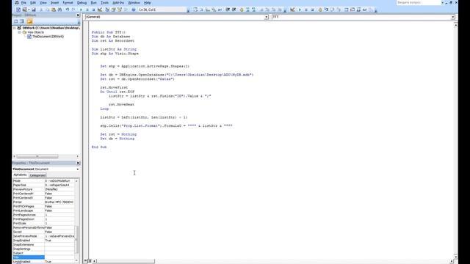This screenshot has height=264, width=470.
Task: Click the Save toolbar icon
Action: pyautogui.click(x=34, y=10)
